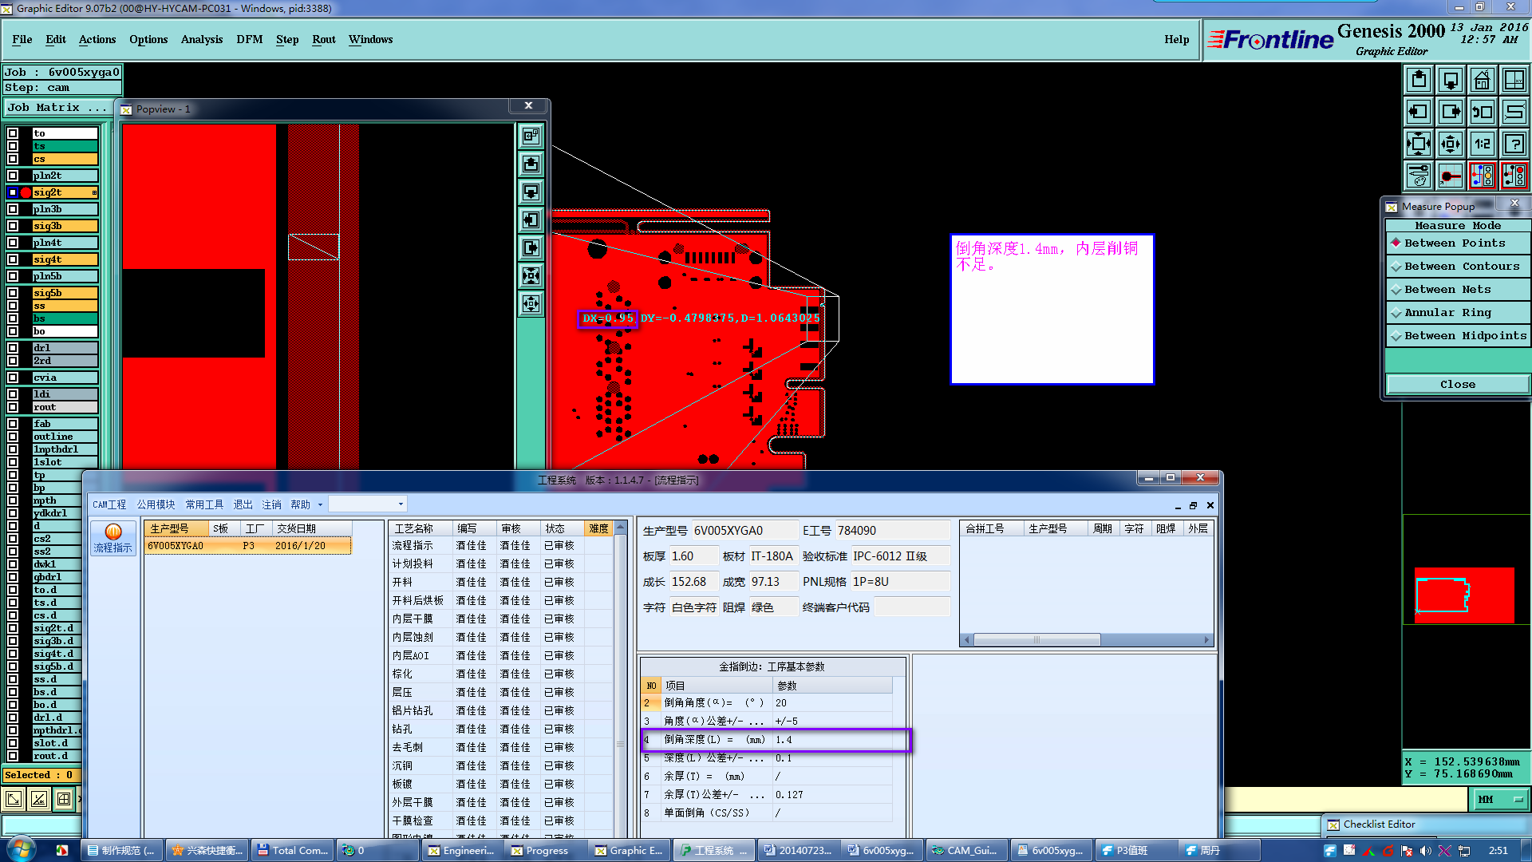Screen dimensions: 1532x862
Task: Click the 1:2 zoom scale icon
Action: 1482,144
